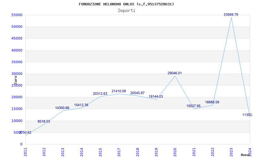The image size is (253, 158).
Task: Click the x-axis year label 2019
Action: [157, 152]
